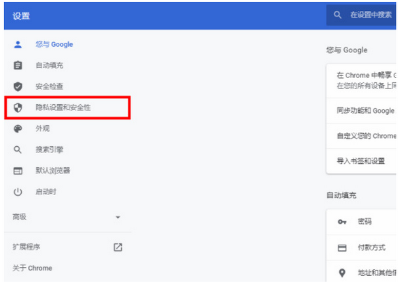
Task: Select 关于 Chrome in the sidebar
Action: pyautogui.click(x=32, y=268)
